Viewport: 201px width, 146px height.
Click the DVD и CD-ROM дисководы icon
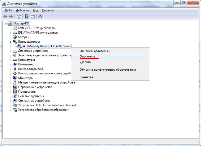[15, 28]
